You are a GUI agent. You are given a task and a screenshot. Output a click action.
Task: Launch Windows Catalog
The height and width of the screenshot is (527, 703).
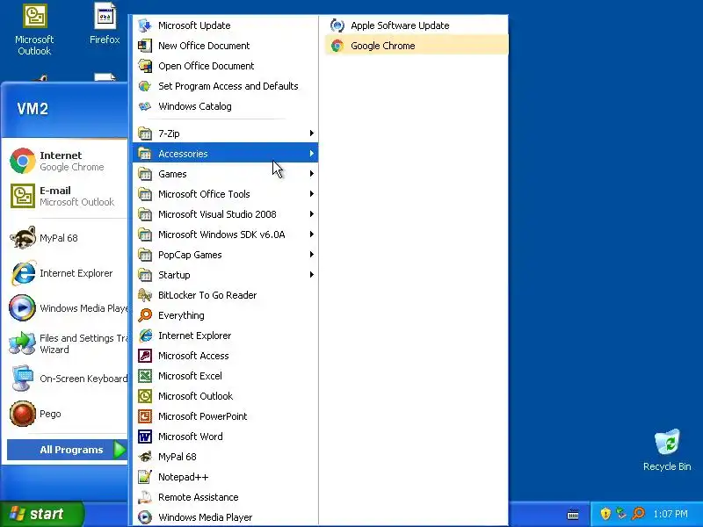tap(225, 106)
